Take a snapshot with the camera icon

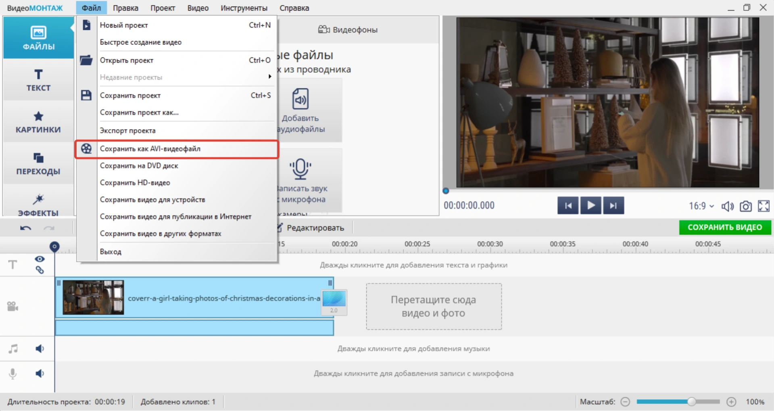pos(745,206)
